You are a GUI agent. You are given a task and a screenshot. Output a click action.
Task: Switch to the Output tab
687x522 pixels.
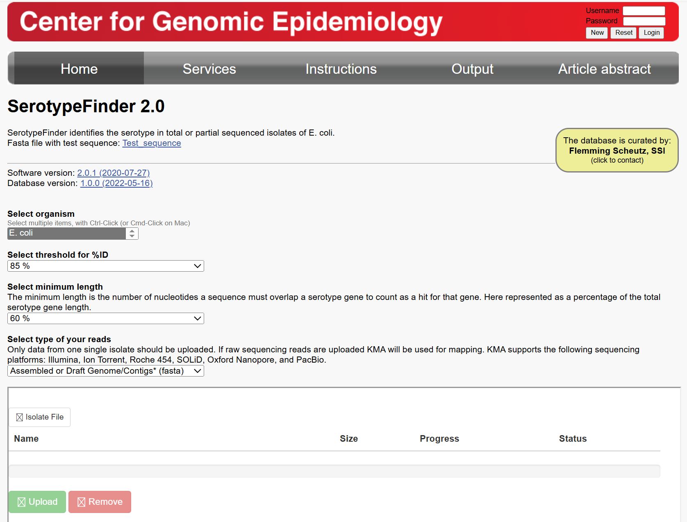click(x=472, y=69)
